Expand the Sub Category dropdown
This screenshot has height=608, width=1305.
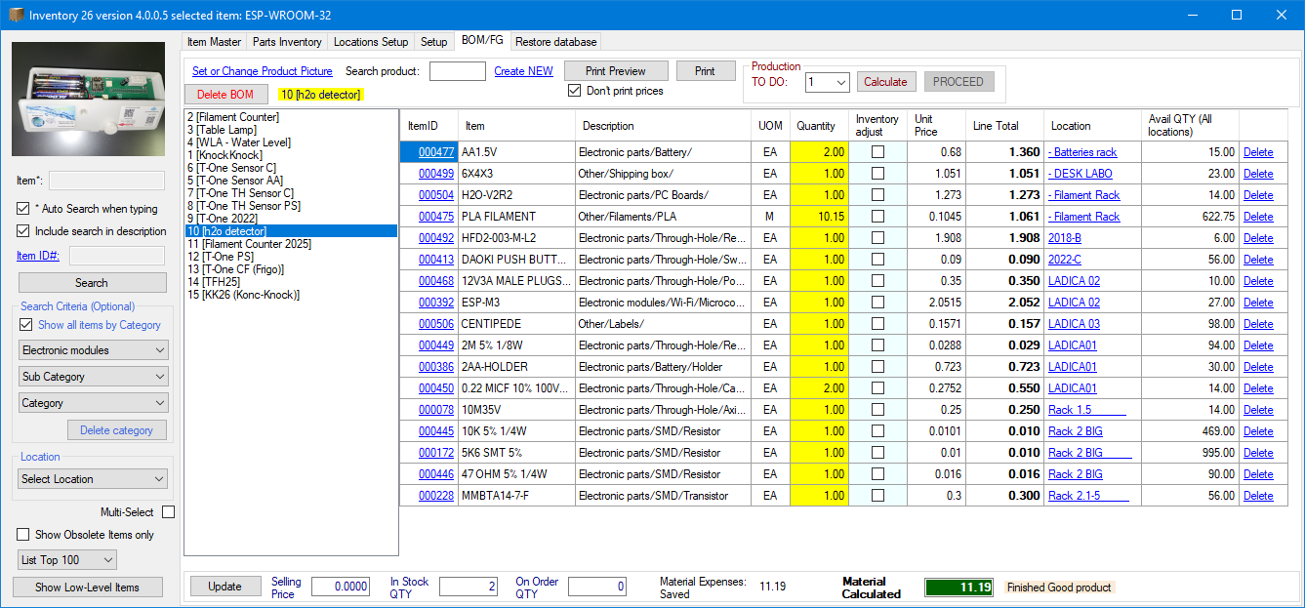pos(94,377)
